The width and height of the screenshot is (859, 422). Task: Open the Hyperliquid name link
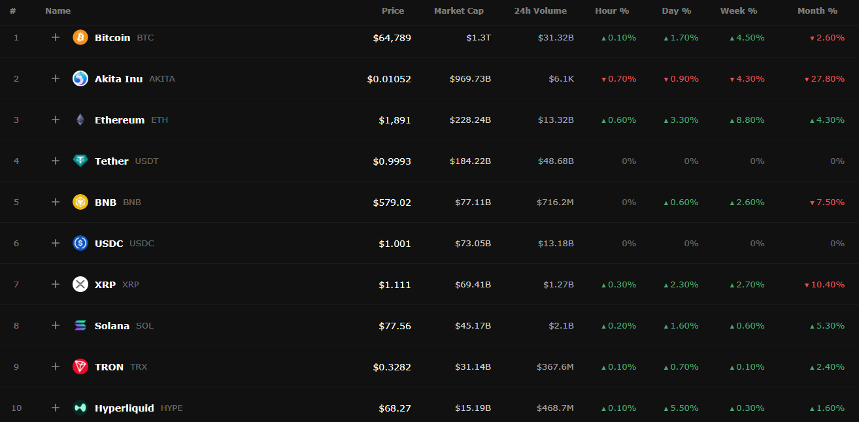point(125,408)
